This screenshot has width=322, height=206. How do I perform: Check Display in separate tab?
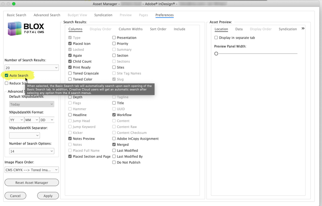[216, 38]
